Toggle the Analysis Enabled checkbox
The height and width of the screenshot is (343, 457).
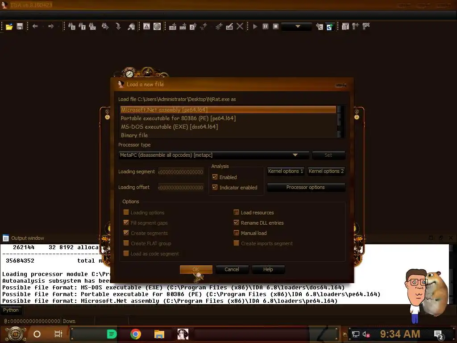tap(215, 177)
